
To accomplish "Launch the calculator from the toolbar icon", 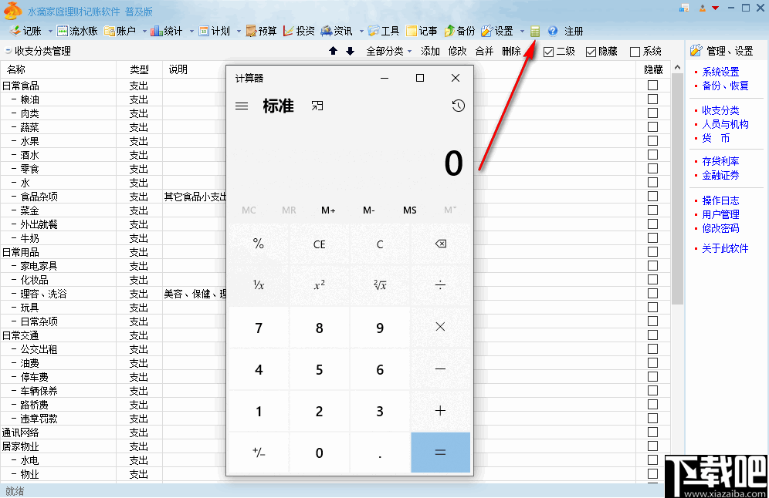I will click(535, 32).
